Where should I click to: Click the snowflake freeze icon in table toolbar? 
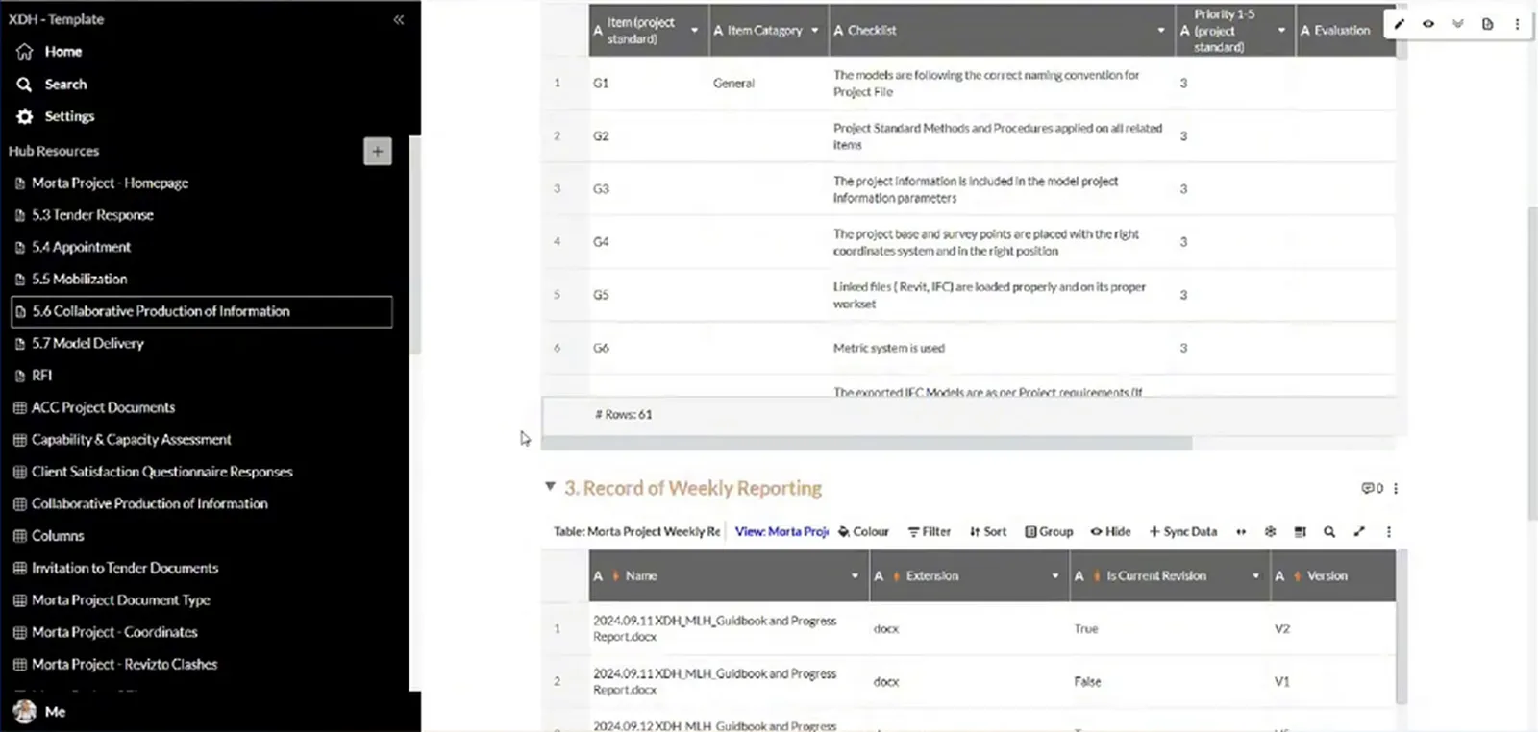tap(1270, 531)
